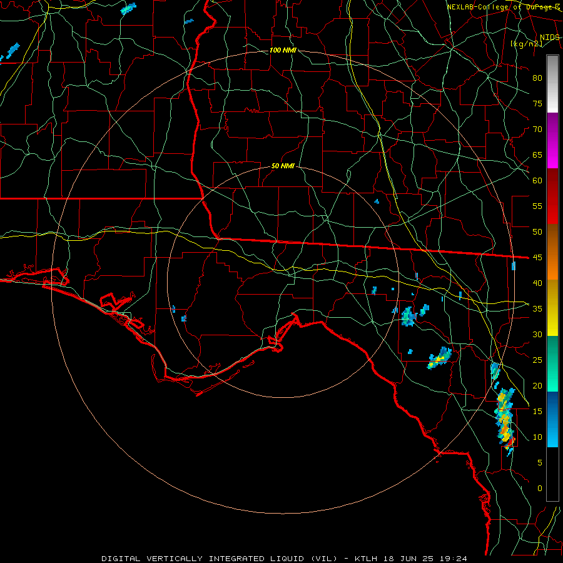Pick the white-gray band of the color scale
This screenshot has width=563, height=563.
click(x=552, y=84)
